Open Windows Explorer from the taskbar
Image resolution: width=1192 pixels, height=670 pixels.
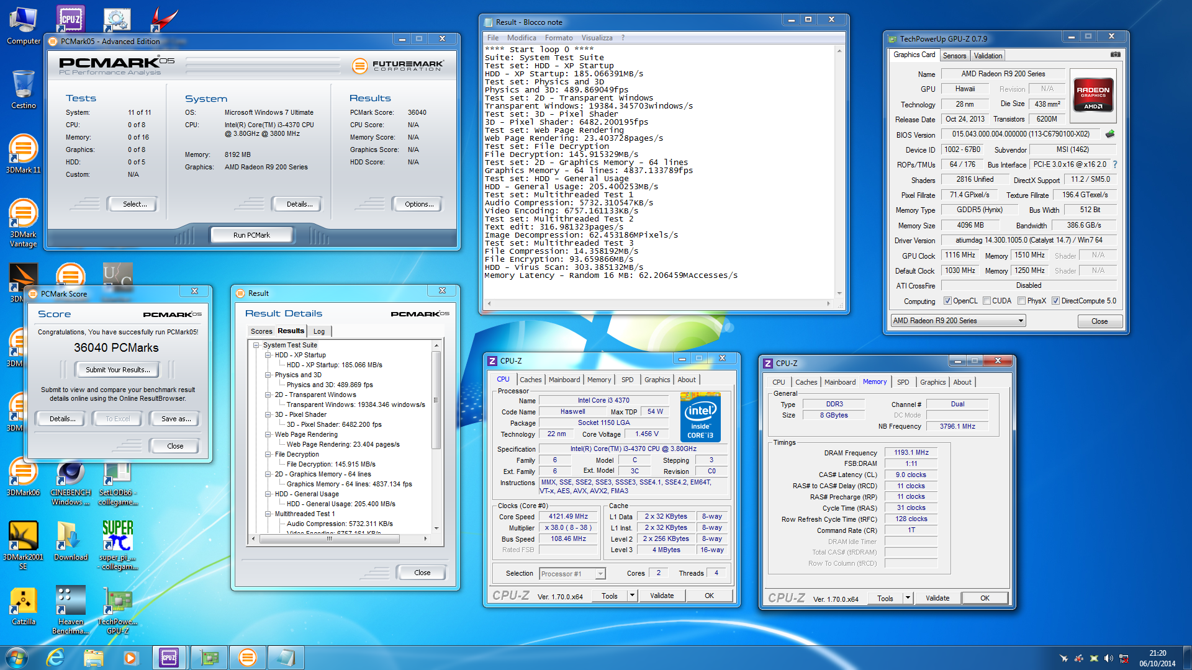point(93,657)
